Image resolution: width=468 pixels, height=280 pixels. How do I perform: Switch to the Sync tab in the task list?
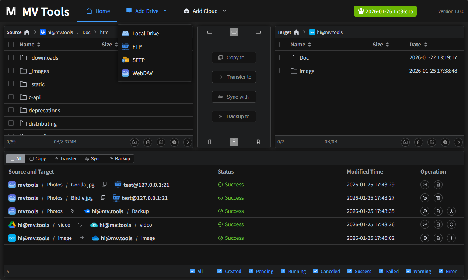point(92,158)
